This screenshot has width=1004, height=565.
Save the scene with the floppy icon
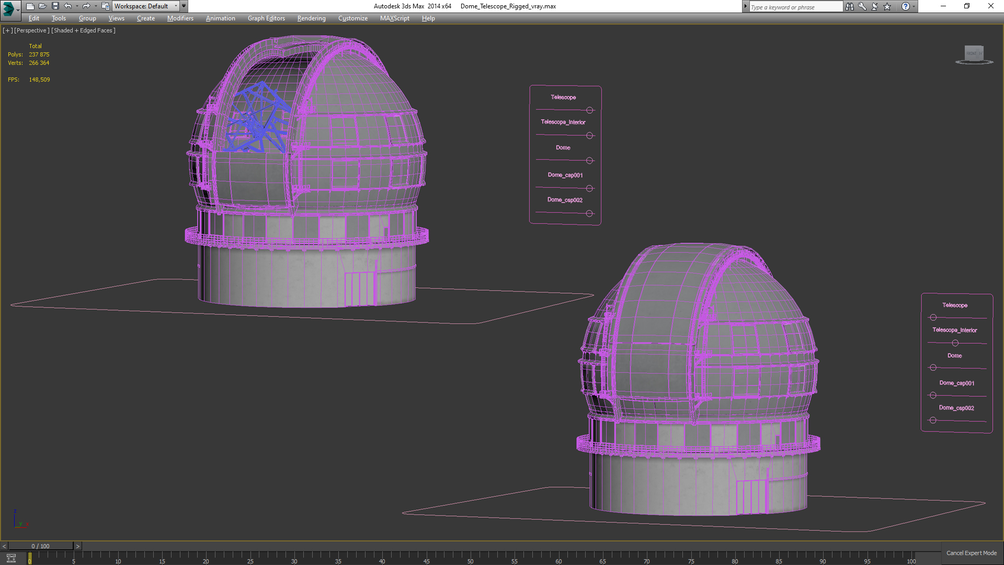55,6
